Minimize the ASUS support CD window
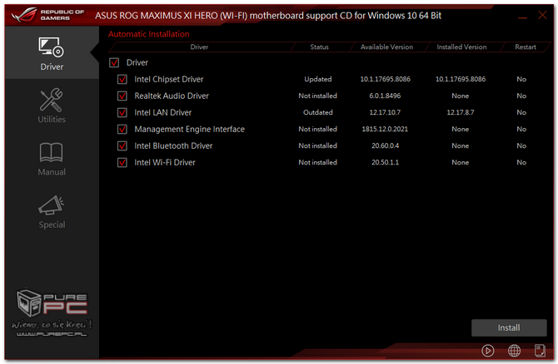The height and width of the screenshot is (364, 558). [x=522, y=17]
